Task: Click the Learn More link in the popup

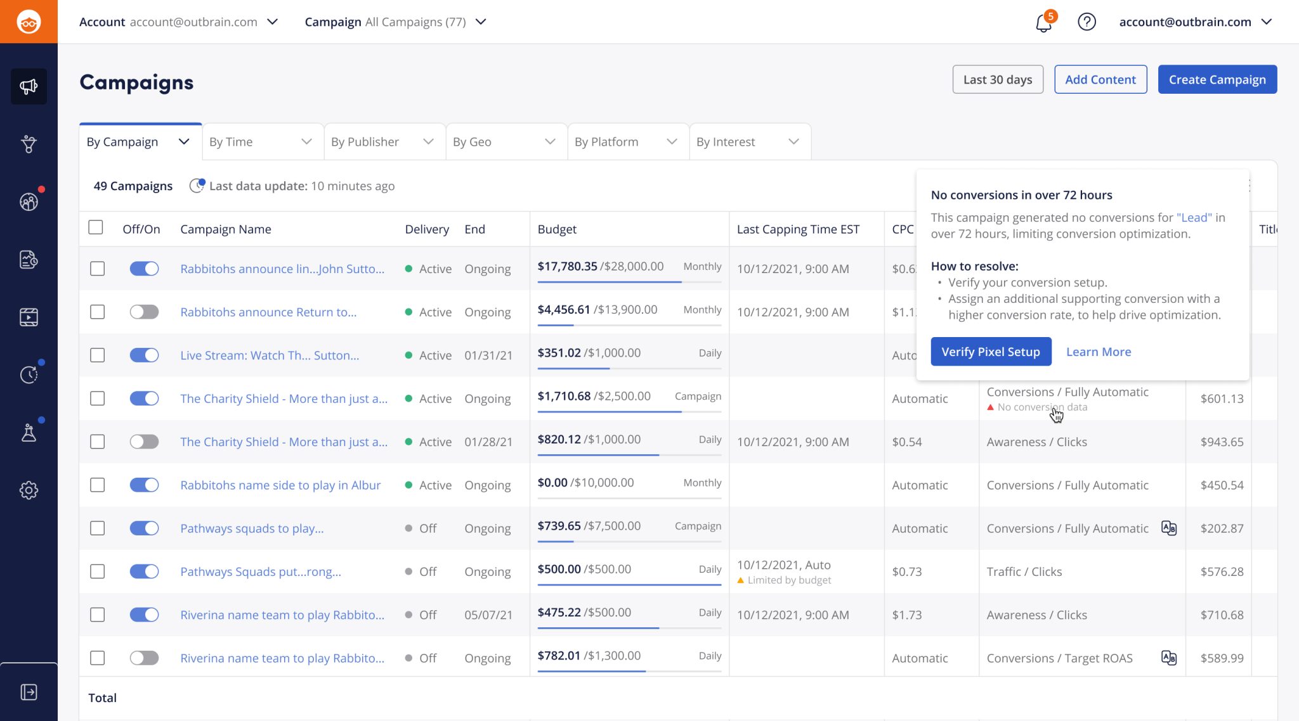Action: pos(1098,352)
